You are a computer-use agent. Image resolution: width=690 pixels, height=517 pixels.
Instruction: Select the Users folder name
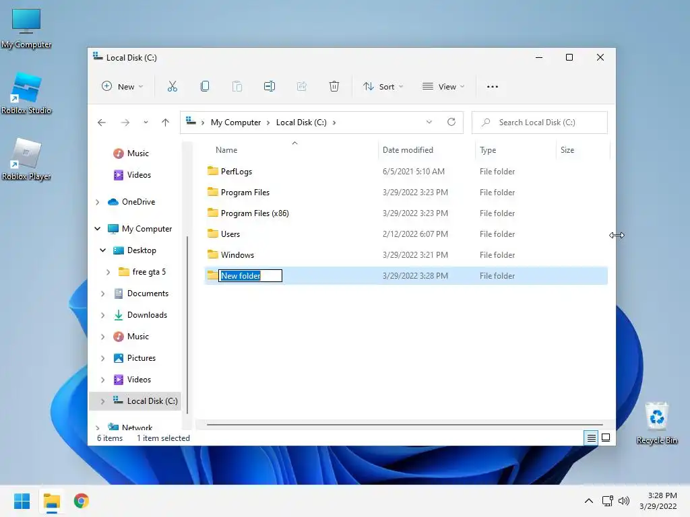click(x=230, y=234)
